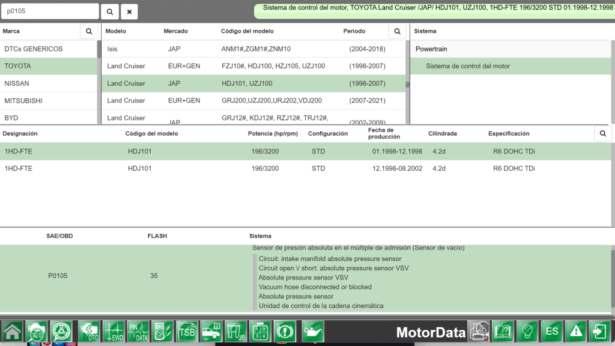Open the print icon next to MotorData
This screenshot has width=615, height=346.
tap(479, 332)
